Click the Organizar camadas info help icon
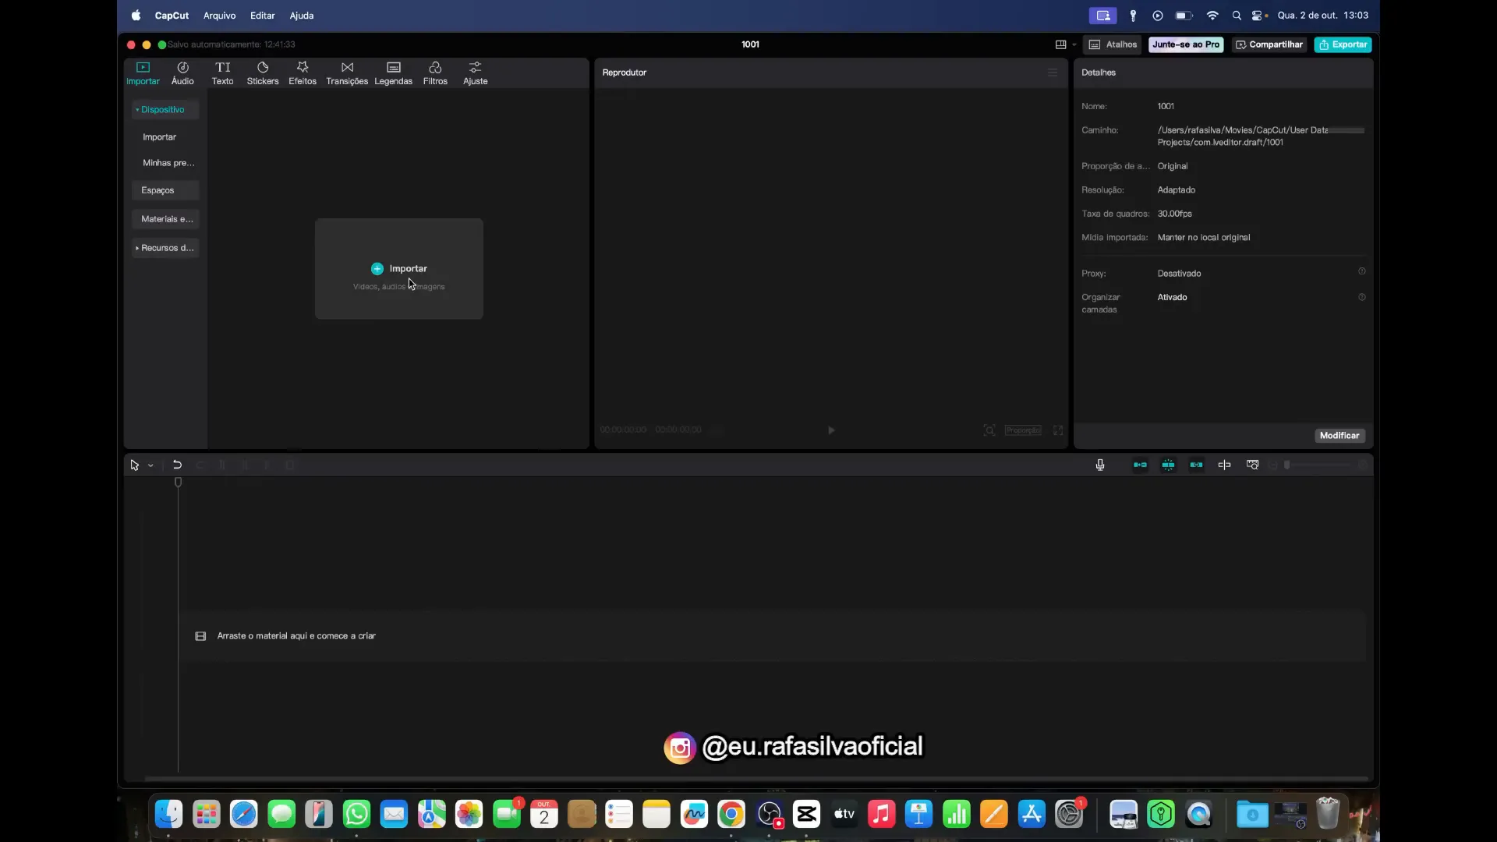The height and width of the screenshot is (842, 1497). point(1362,297)
